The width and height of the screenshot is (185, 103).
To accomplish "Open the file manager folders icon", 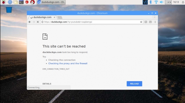I will point(16,2).
